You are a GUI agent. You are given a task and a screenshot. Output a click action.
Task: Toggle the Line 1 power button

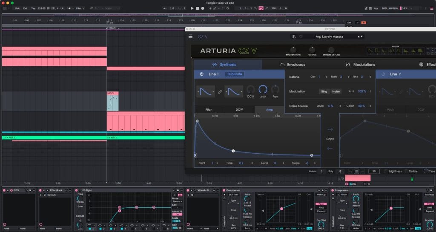(201, 74)
